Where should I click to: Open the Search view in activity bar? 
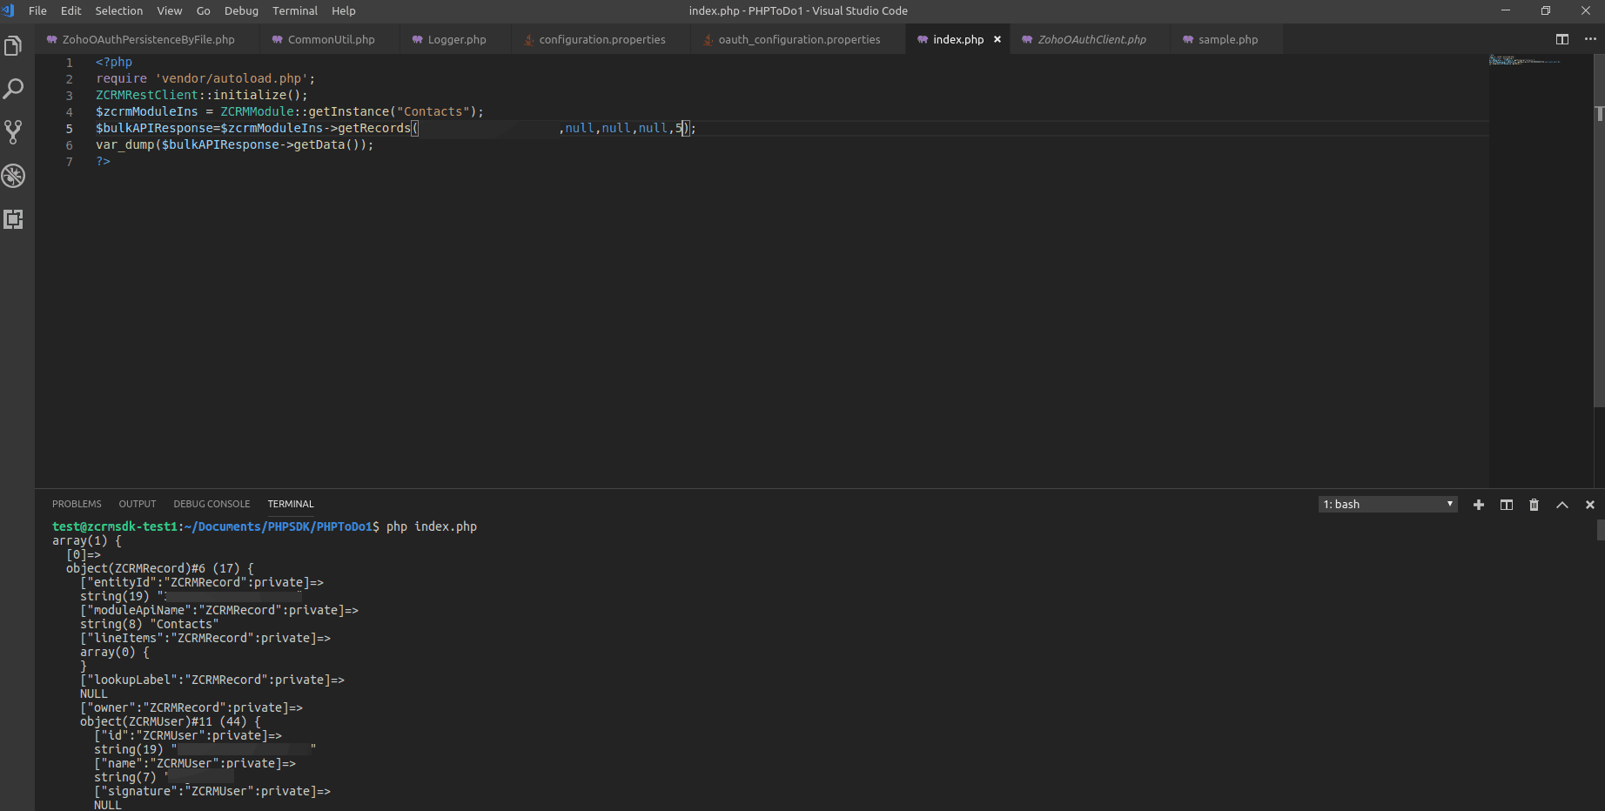coord(13,89)
